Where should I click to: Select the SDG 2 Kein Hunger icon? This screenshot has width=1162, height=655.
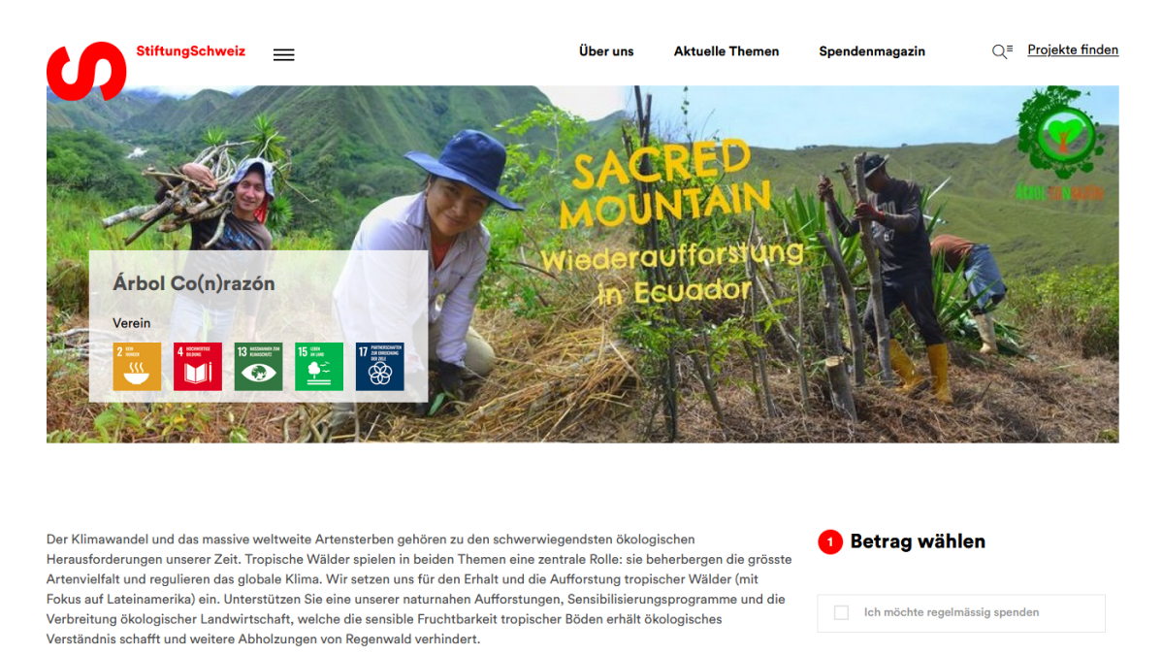137,367
